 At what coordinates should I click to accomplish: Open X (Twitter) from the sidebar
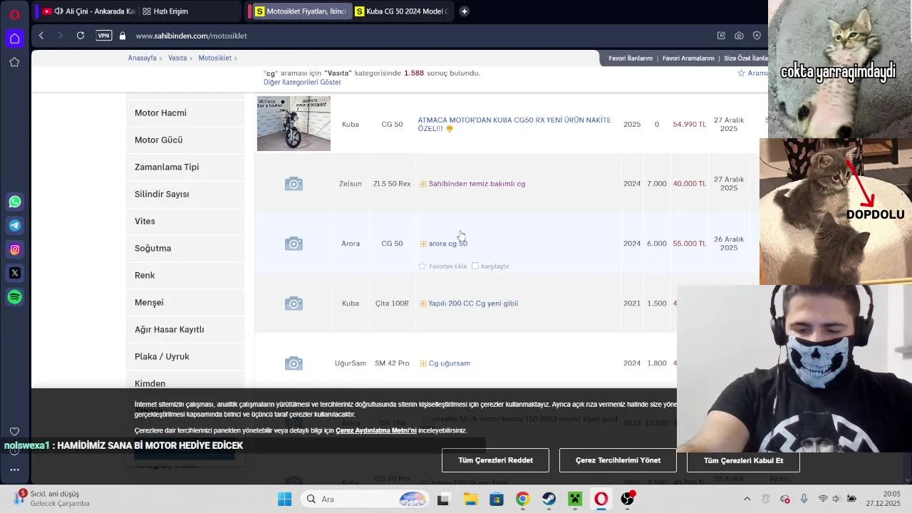pyautogui.click(x=15, y=273)
